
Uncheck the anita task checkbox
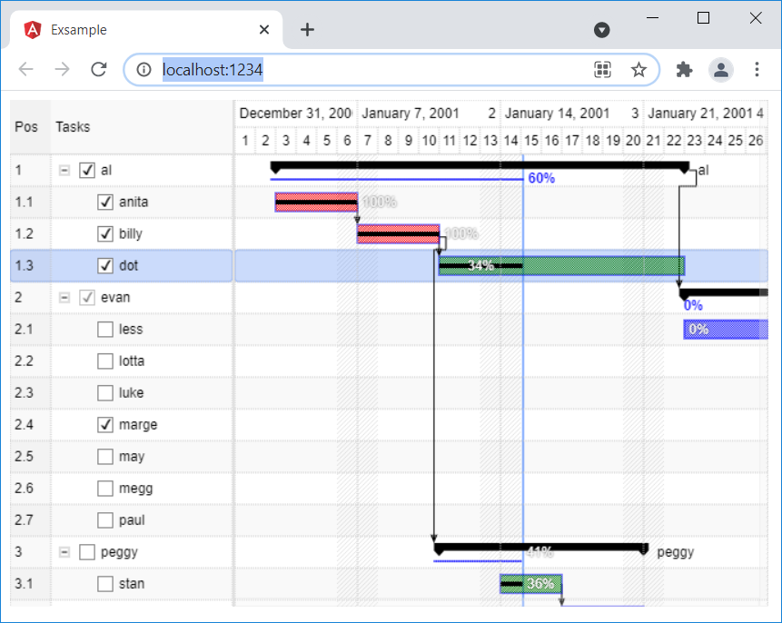105,203
